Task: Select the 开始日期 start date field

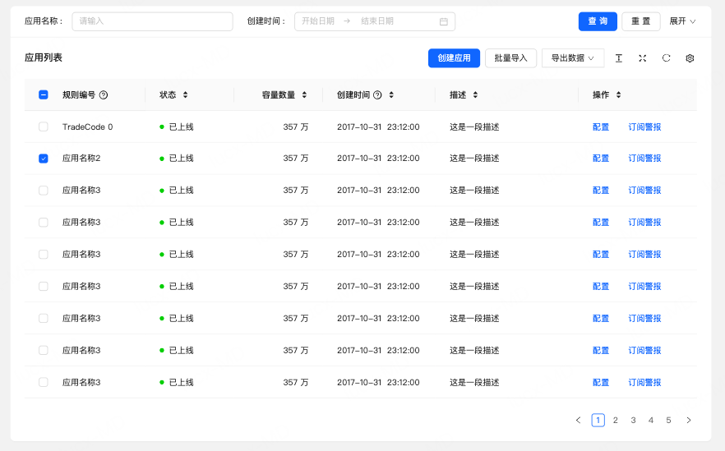Action: click(x=318, y=21)
